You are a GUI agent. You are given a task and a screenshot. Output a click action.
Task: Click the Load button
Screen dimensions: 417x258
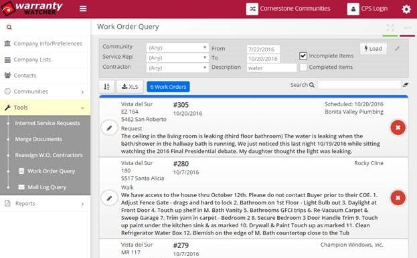pyautogui.click(x=373, y=49)
